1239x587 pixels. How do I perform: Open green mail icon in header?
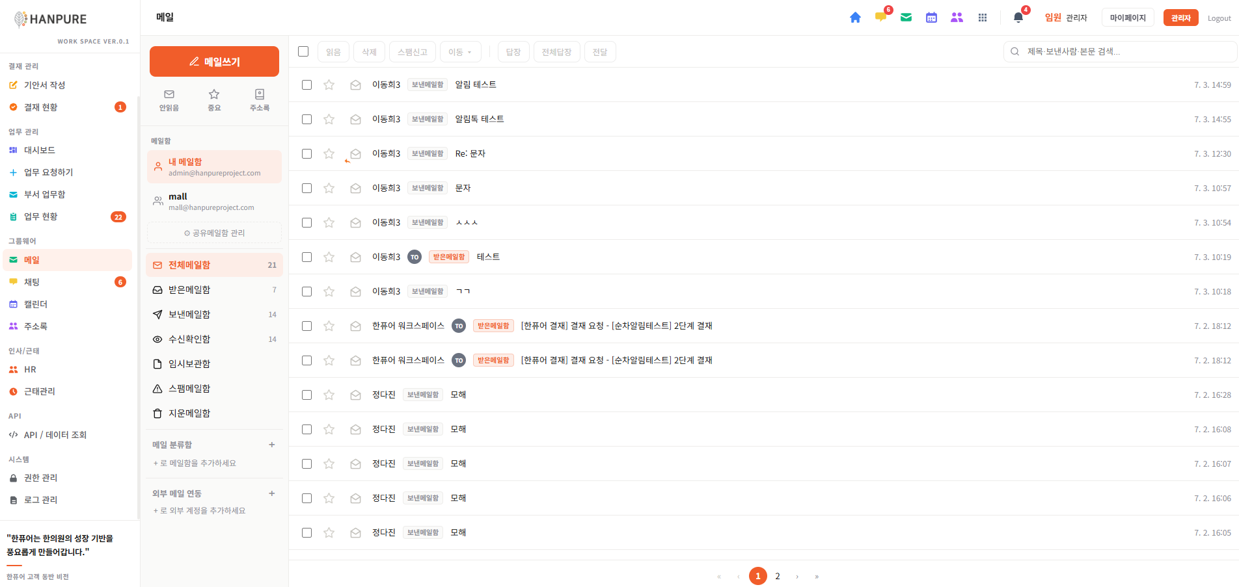pos(906,18)
